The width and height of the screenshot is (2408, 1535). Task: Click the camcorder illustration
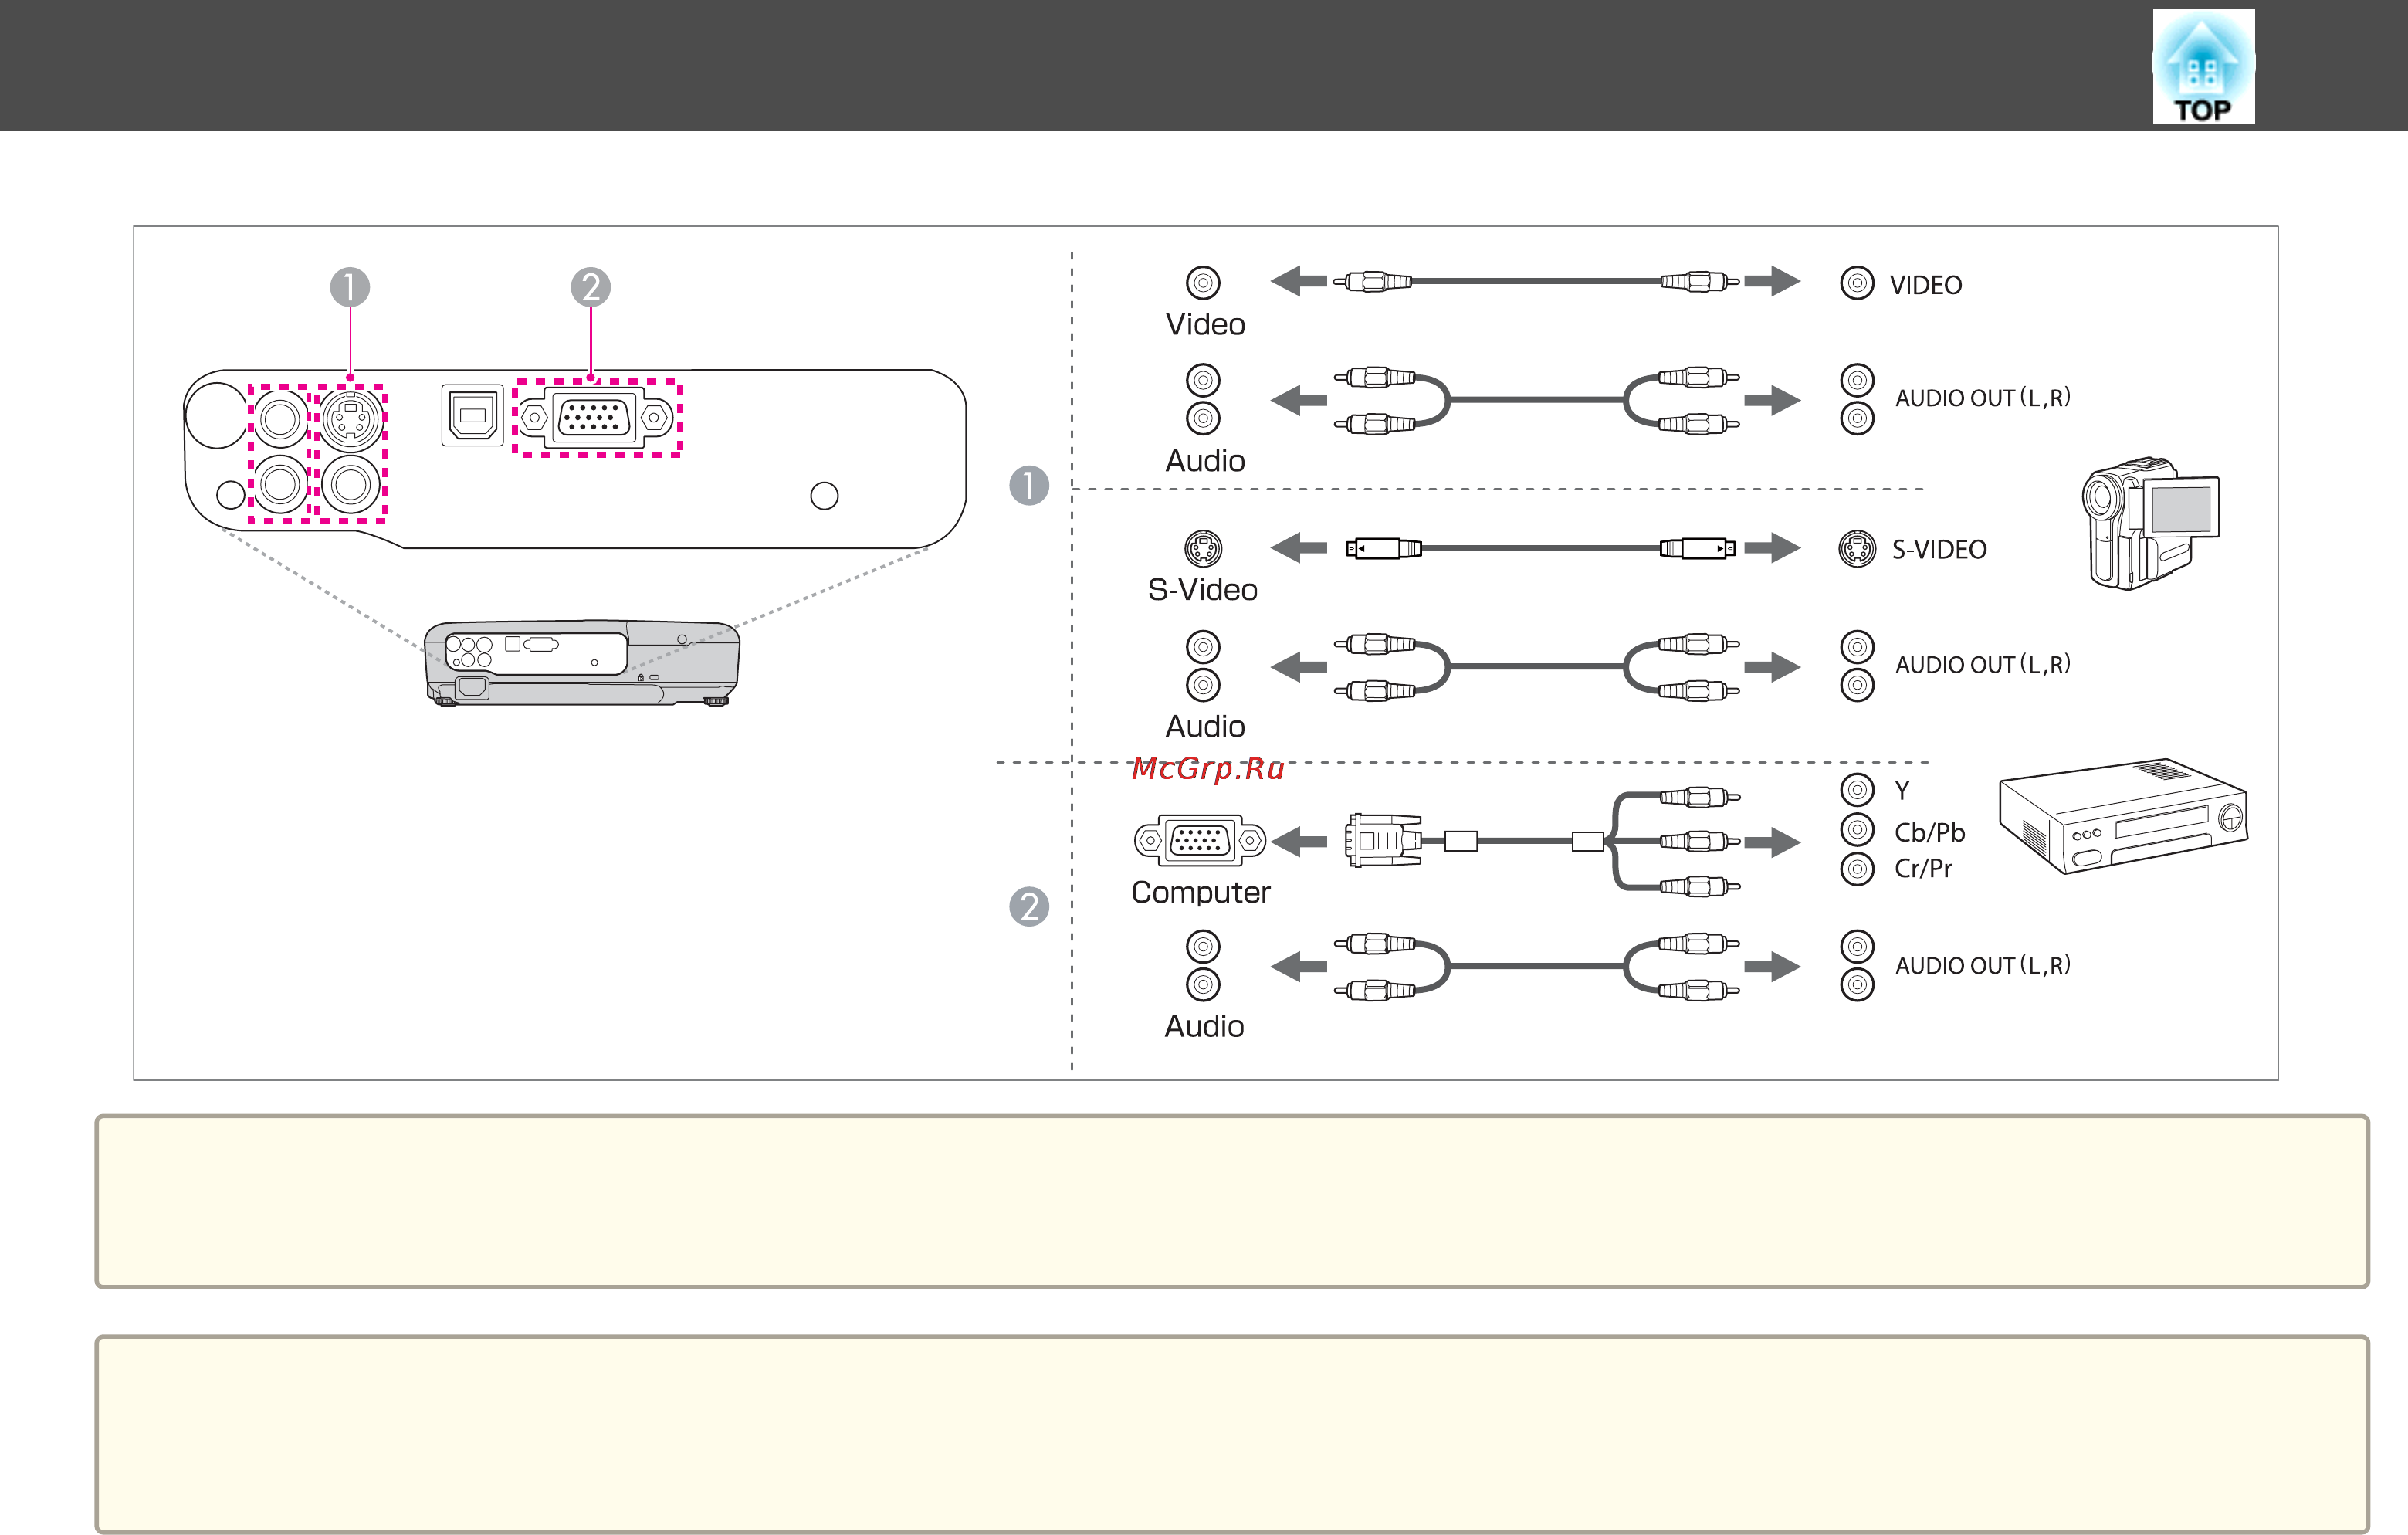[x=2150, y=524]
